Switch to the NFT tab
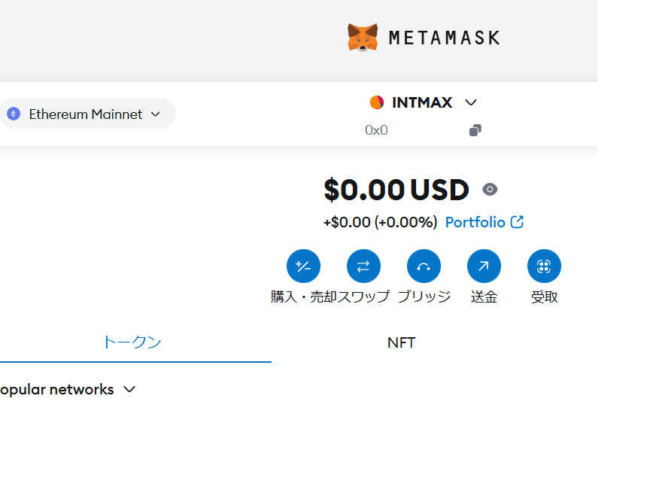647x496 pixels. pyautogui.click(x=402, y=342)
